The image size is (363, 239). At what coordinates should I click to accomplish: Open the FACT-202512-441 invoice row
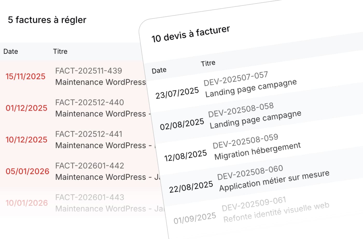(x=89, y=134)
